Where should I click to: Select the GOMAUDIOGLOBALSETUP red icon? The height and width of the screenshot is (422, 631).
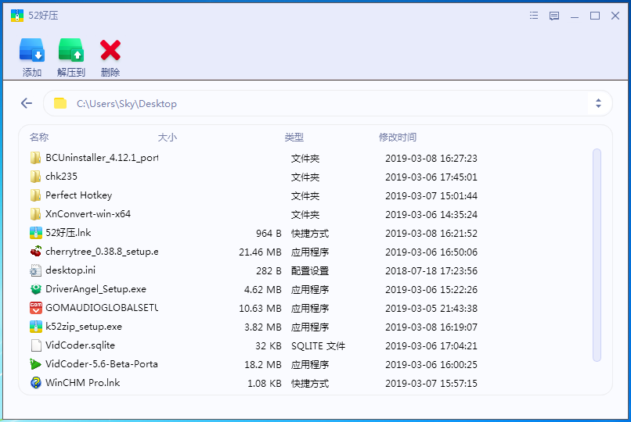point(35,308)
